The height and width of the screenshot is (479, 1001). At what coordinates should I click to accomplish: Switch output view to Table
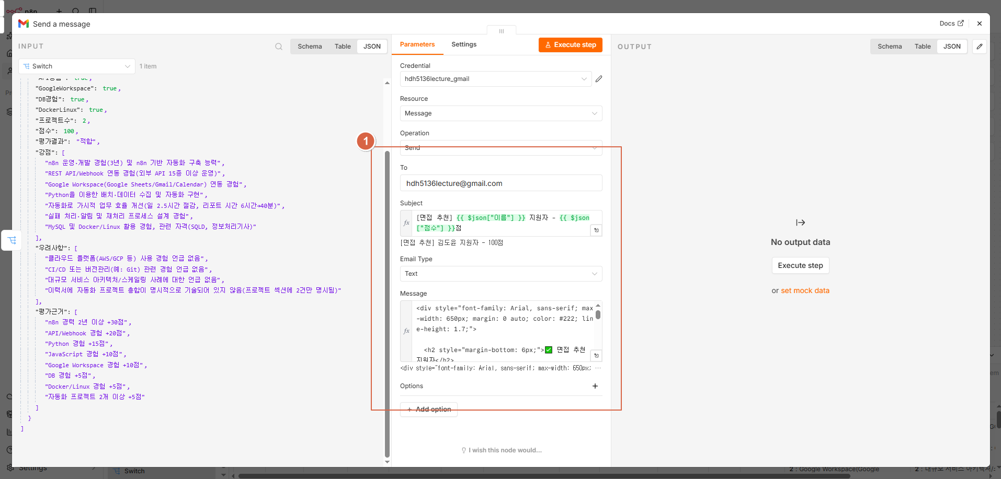point(923,46)
